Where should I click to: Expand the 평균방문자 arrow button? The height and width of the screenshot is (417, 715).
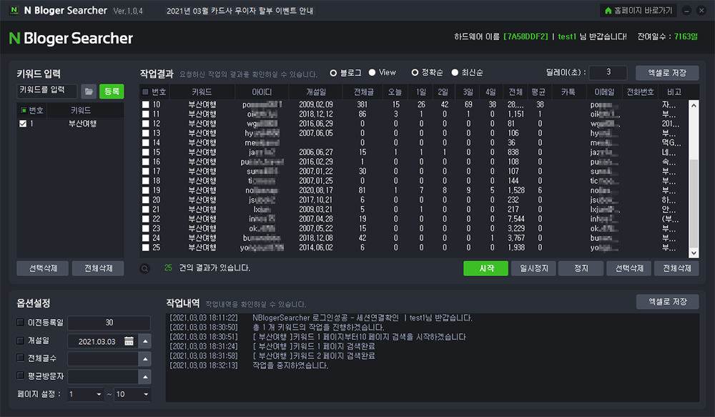[145, 377]
